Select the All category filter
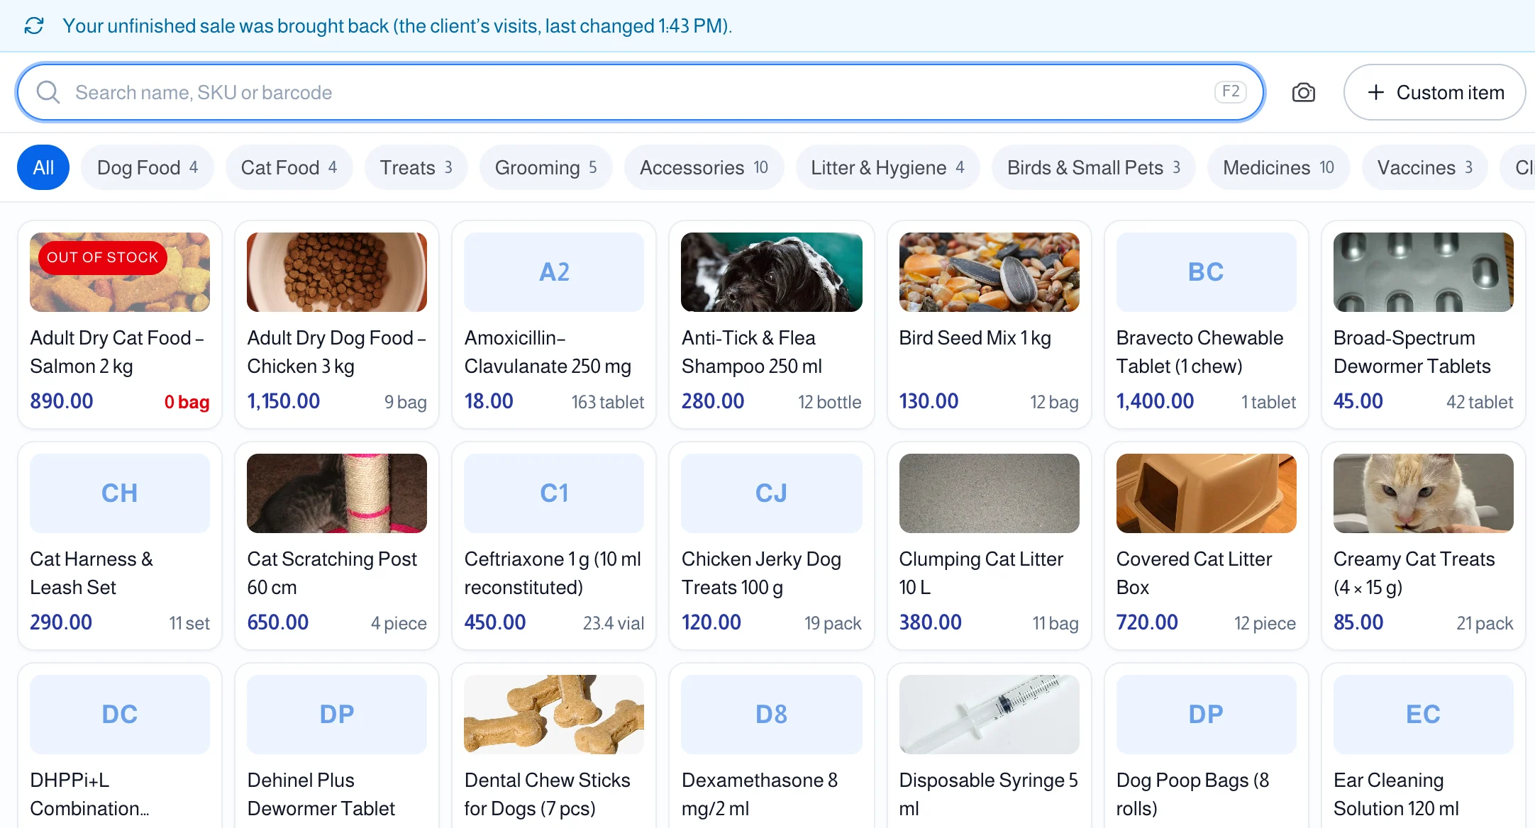Screen dimensions: 1535x828 [43, 167]
